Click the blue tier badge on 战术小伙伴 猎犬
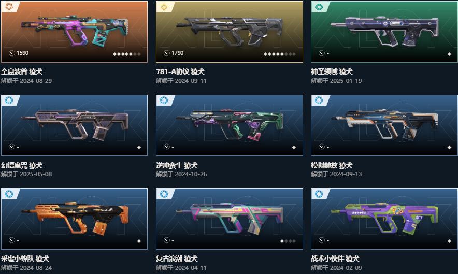Viewport: 458px width, 274px height. click(319, 194)
